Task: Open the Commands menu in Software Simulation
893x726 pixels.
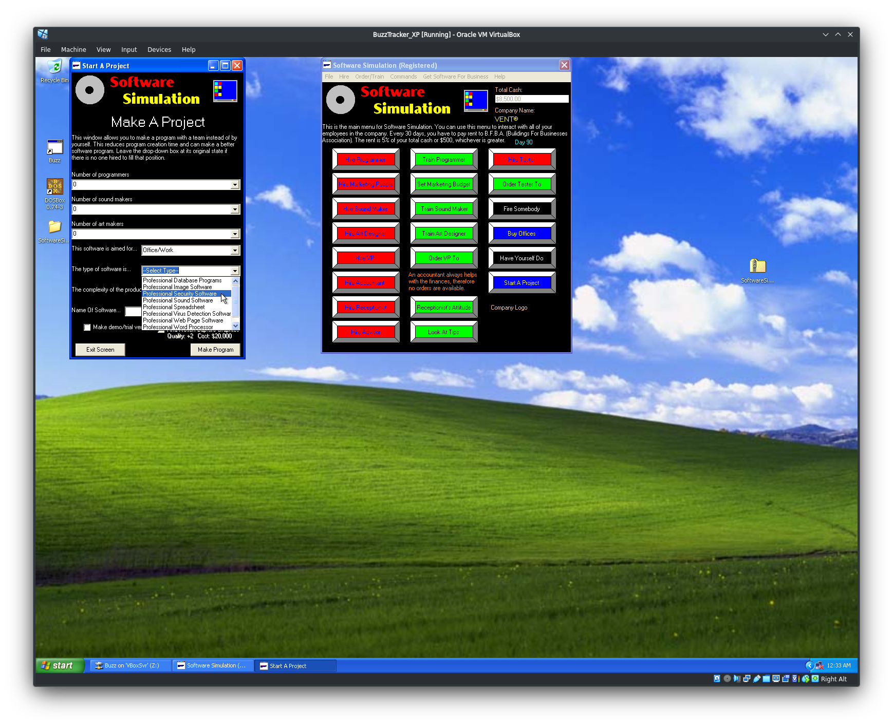Action: 403,76
